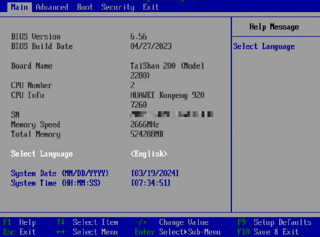This screenshot has height=237, width=320.
Task: Click the Esc Exit key hint
Action: [x=19, y=232]
